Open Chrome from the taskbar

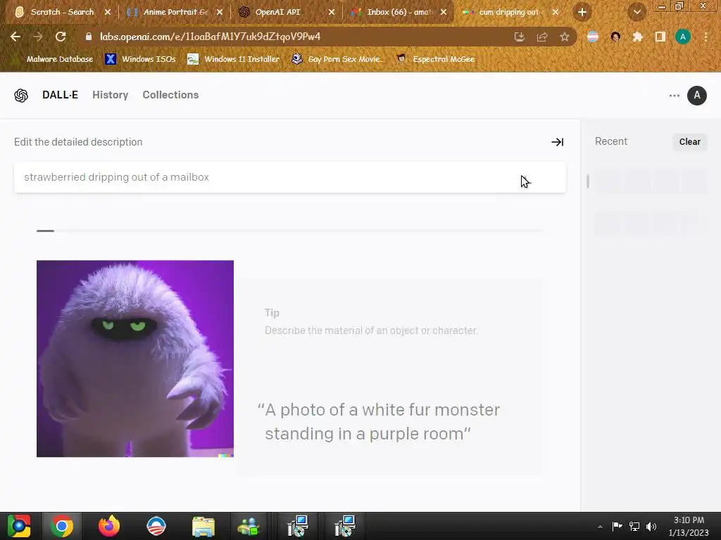pos(62,526)
